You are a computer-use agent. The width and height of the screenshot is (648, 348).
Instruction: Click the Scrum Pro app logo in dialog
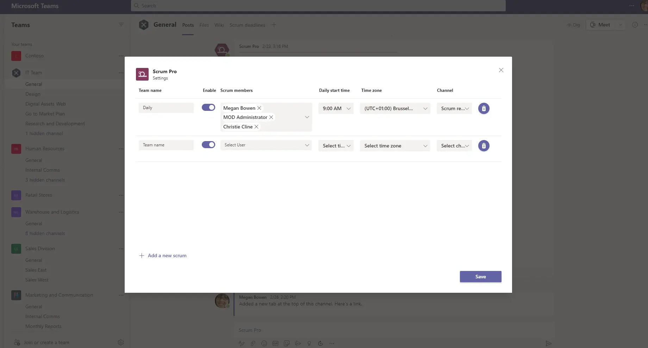pos(142,74)
